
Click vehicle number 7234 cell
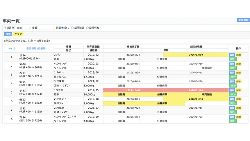[36, 119]
